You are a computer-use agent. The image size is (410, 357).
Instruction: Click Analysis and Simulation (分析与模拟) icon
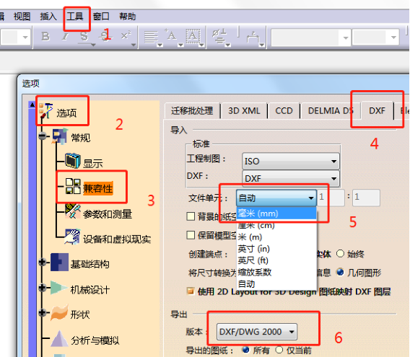pos(59,339)
